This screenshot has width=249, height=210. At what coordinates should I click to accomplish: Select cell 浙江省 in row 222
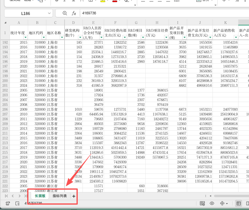coord(55,186)
